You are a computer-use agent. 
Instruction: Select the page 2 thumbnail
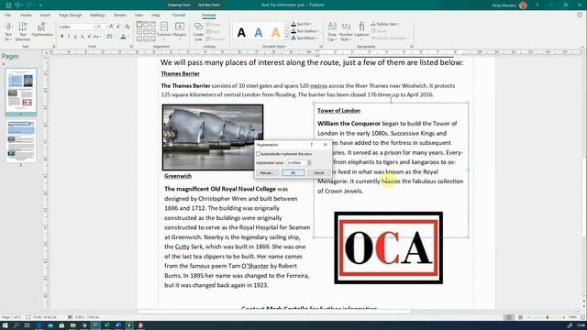tap(20, 141)
